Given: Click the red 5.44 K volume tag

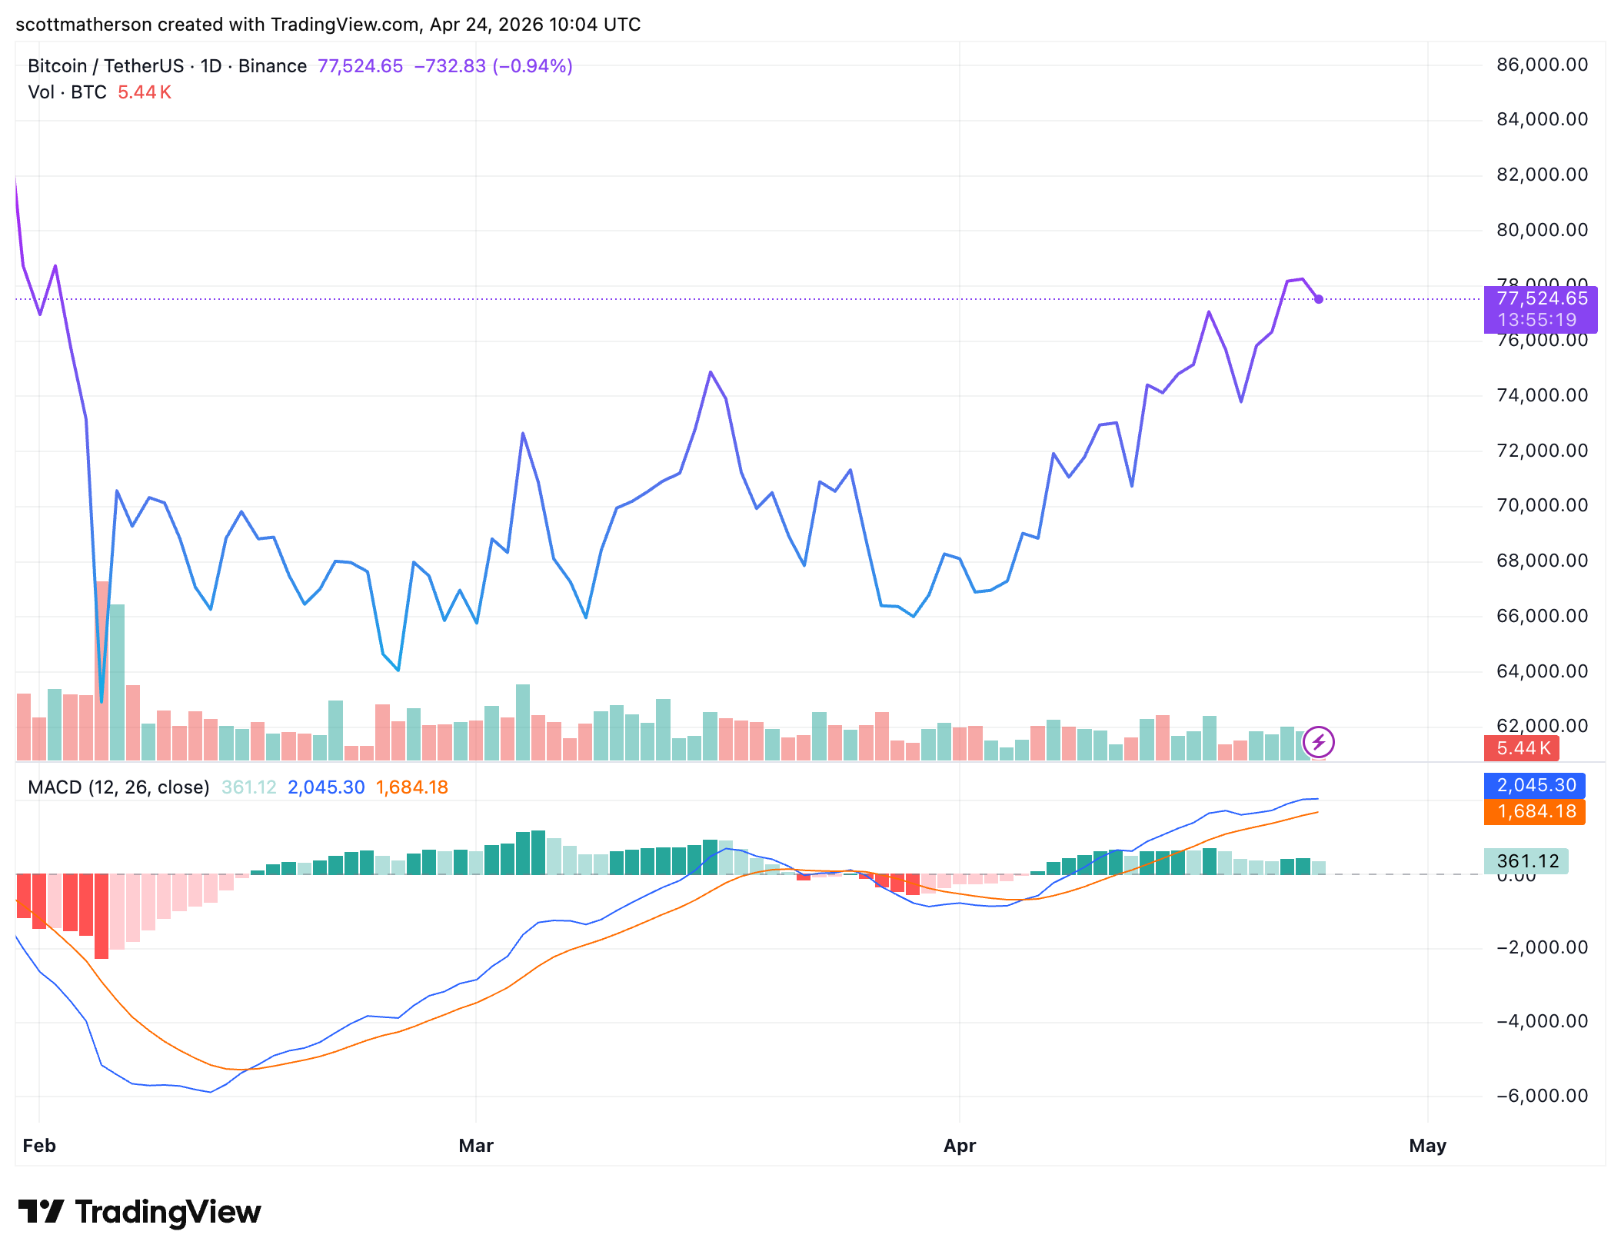Looking at the screenshot, I should click(1522, 748).
